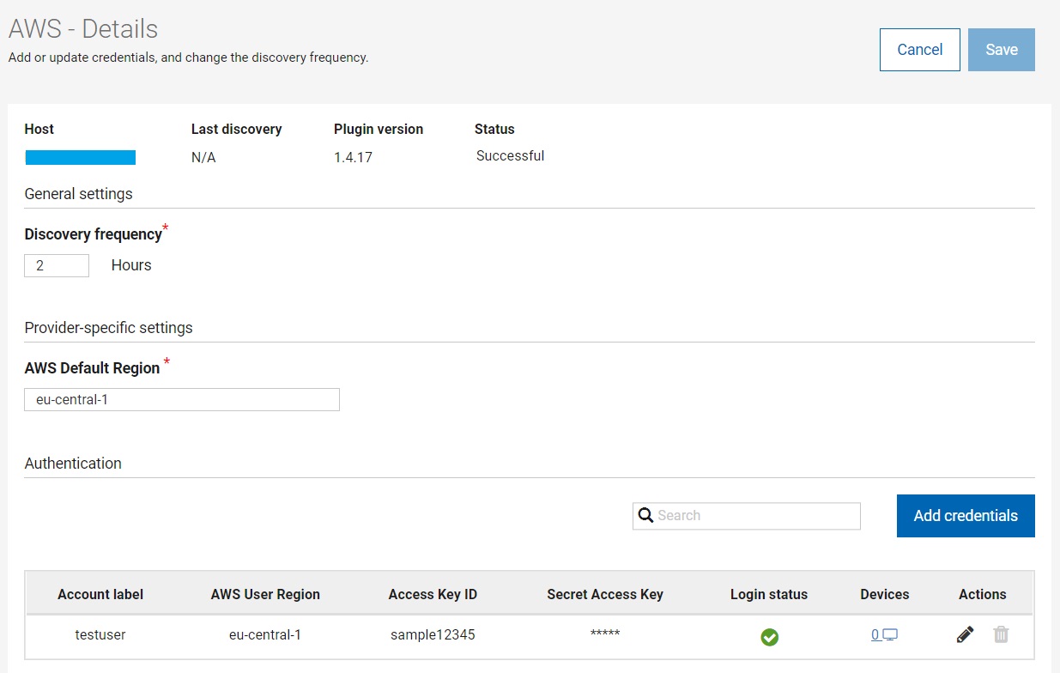Click the AWS Default Region field
Image resolution: width=1060 pixels, height=673 pixels.
(x=182, y=400)
